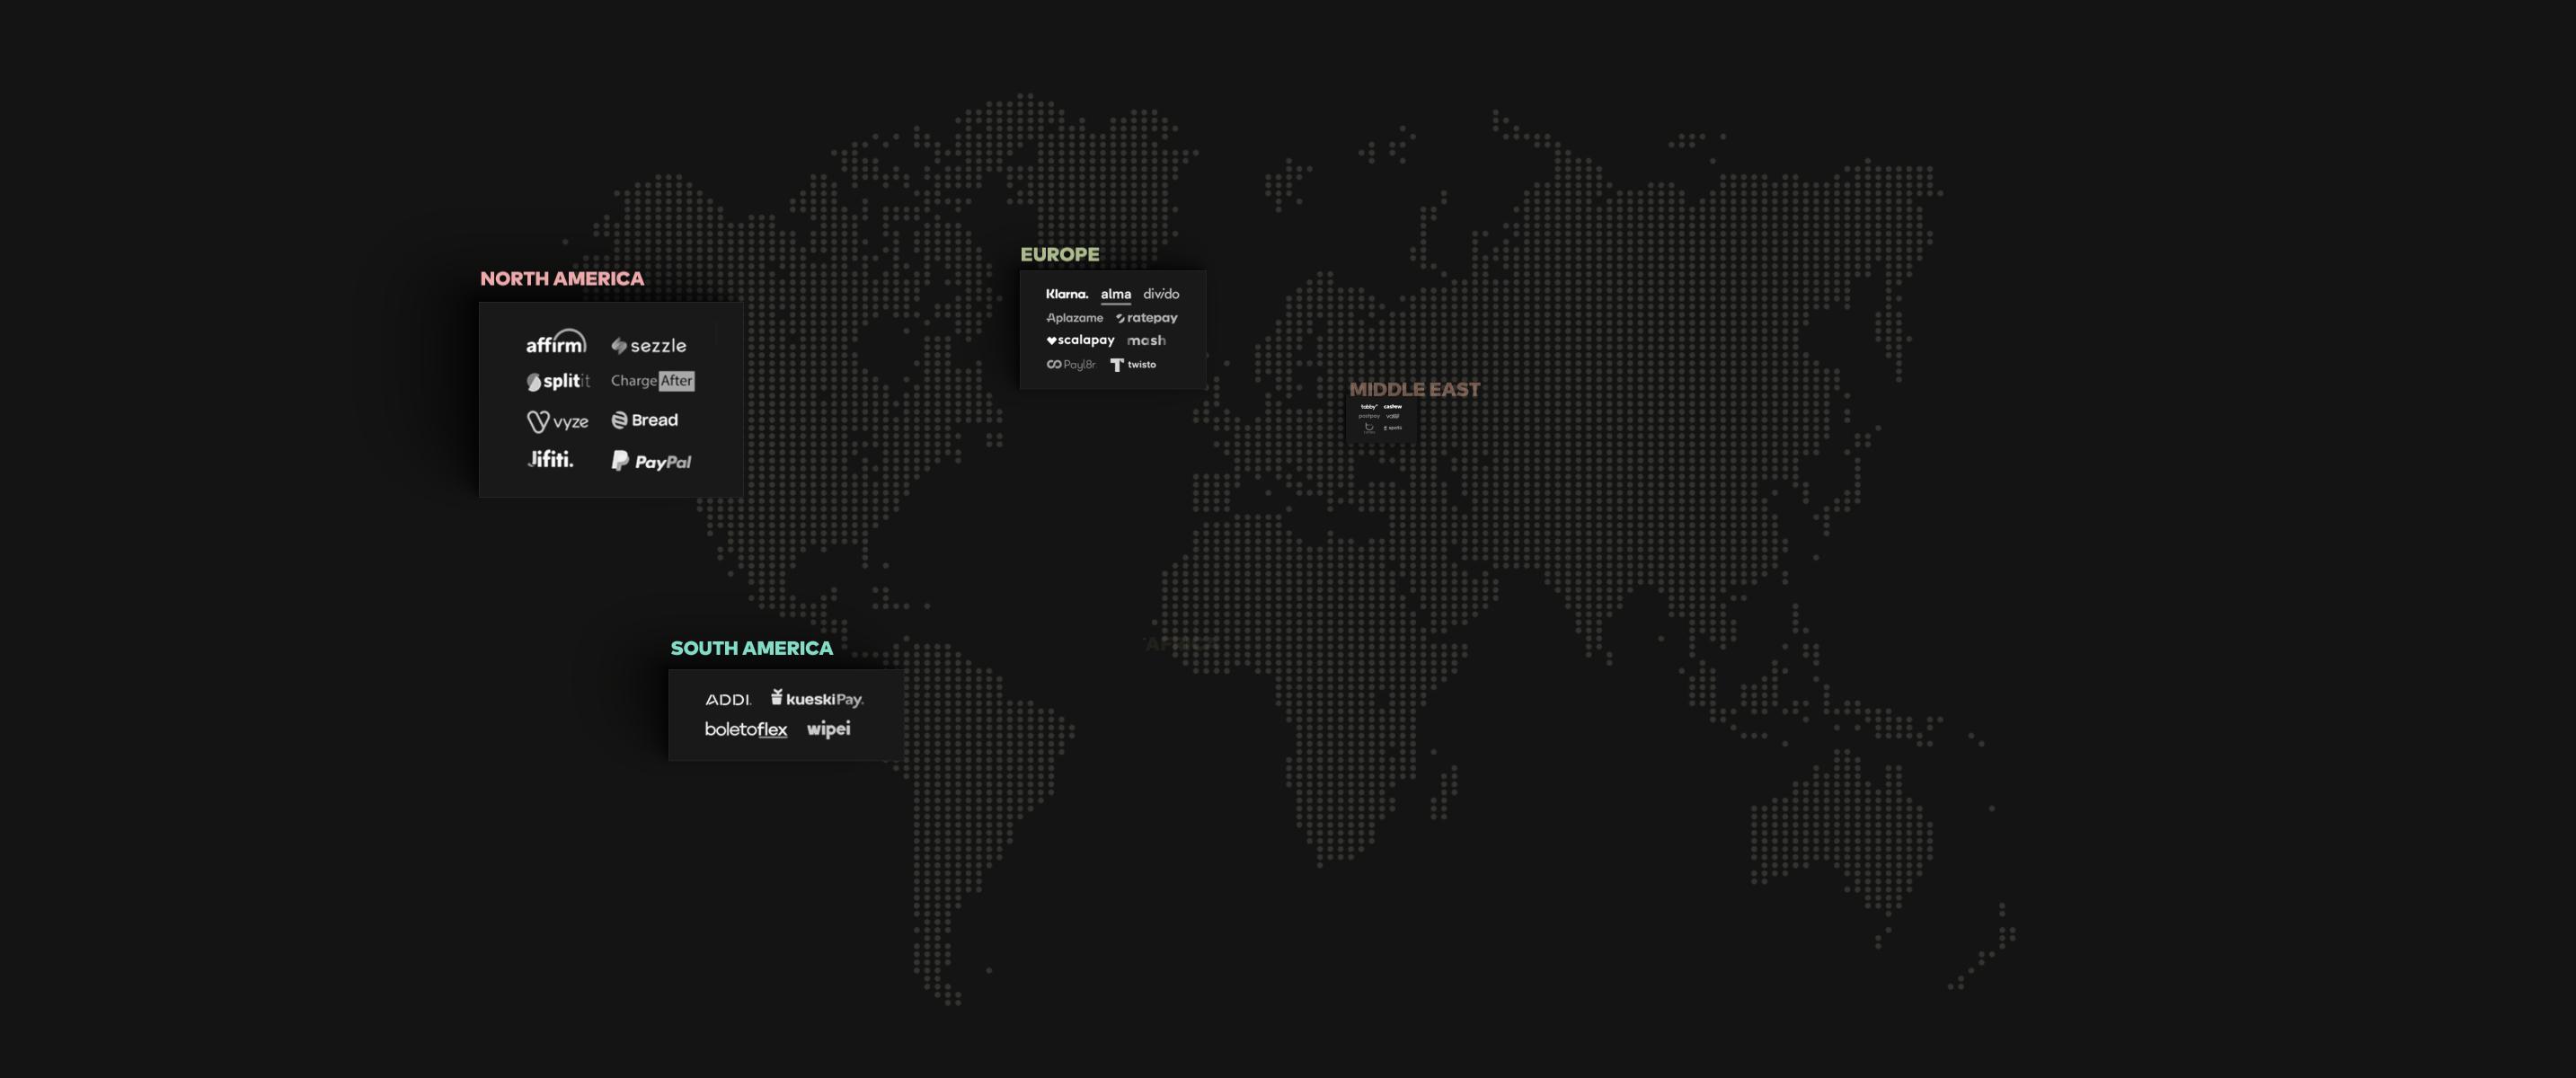
Task: Open the ratepay logo
Action: (1147, 318)
